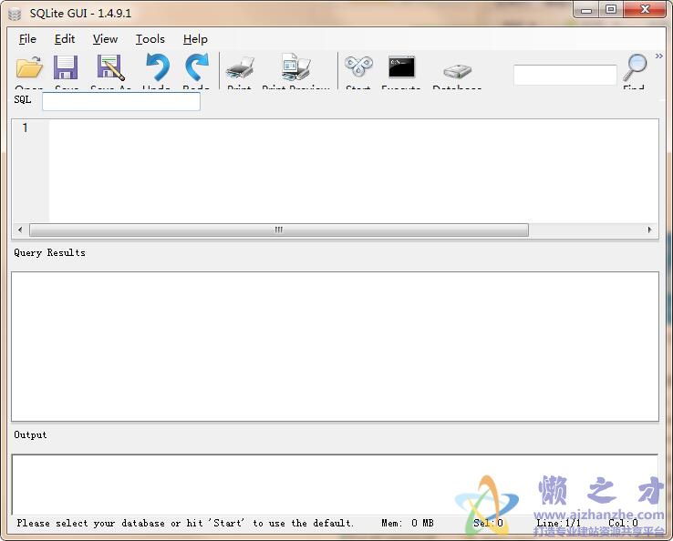Click the editor scrollbar right arrow

click(x=650, y=230)
